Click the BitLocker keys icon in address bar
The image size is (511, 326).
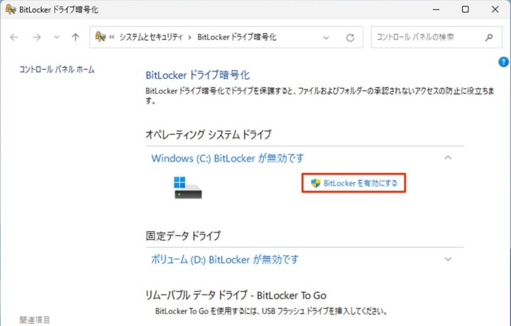click(100, 37)
